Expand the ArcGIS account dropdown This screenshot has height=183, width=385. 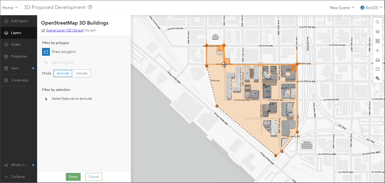(x=371, y=7)
